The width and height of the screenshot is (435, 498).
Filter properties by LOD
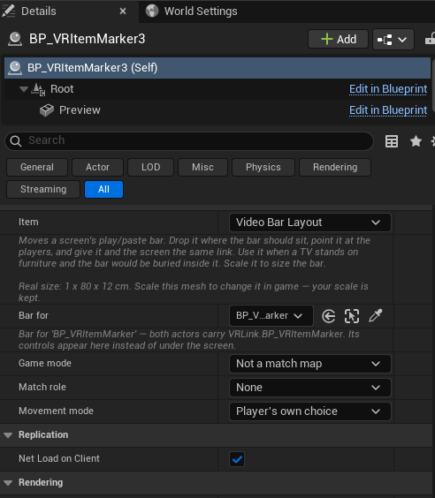click(x=150, y=167)
